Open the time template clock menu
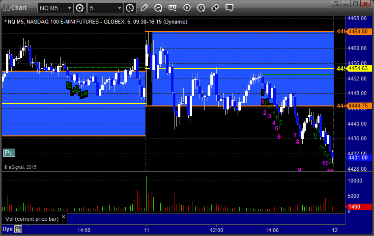 click(130, 8)
